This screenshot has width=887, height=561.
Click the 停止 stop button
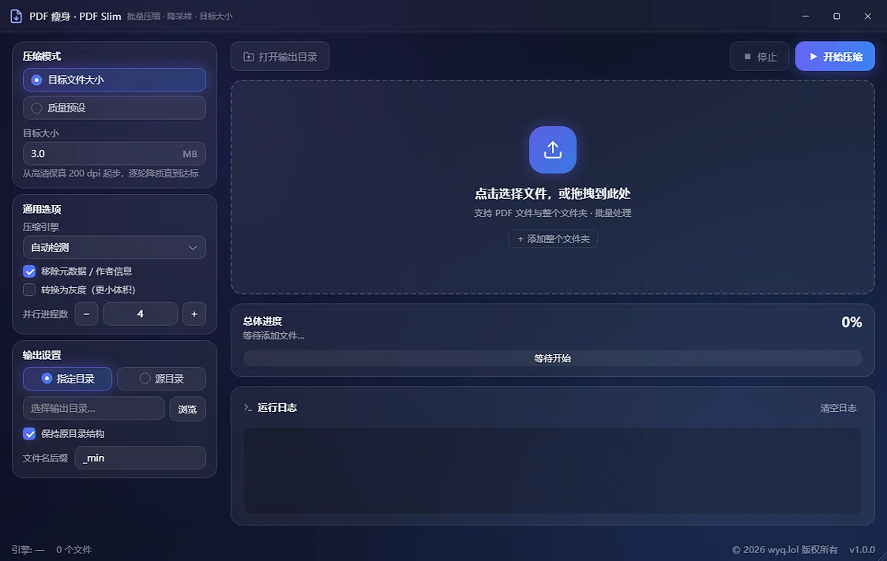[x=760, y=57]
